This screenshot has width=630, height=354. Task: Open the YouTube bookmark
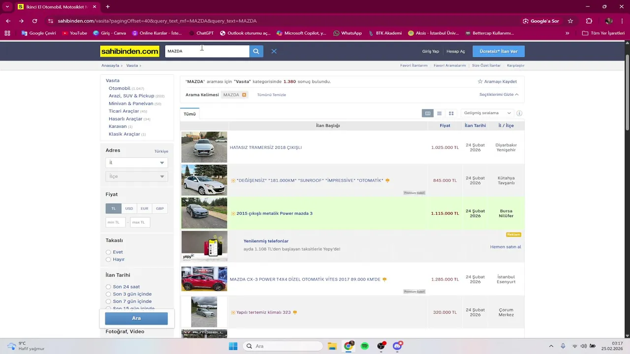point(75,33)
